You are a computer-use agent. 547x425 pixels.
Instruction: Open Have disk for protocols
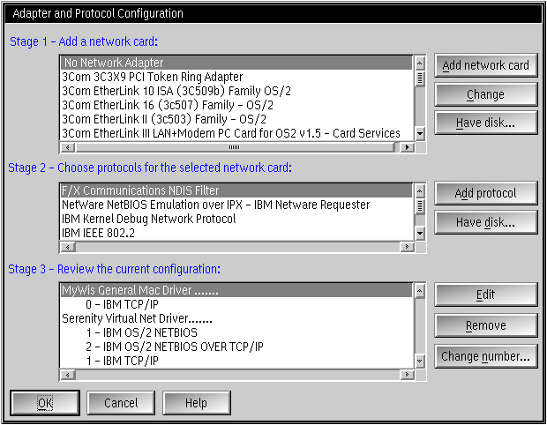click(485, 222)
